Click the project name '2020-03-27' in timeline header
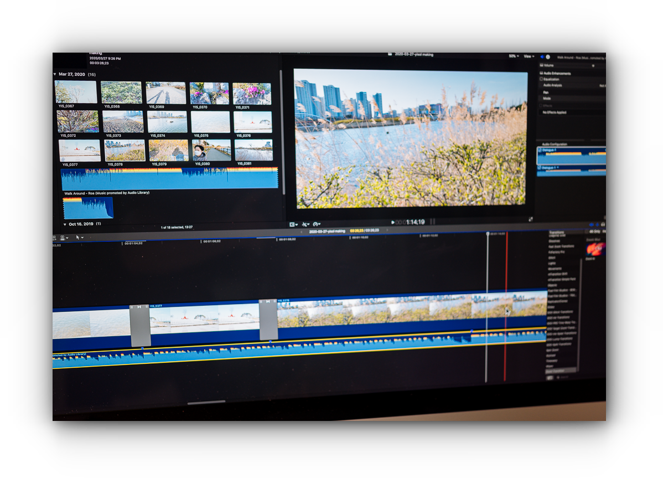Image resolution: width=663 pixels, height=478 pixels. tap(327, 232)
